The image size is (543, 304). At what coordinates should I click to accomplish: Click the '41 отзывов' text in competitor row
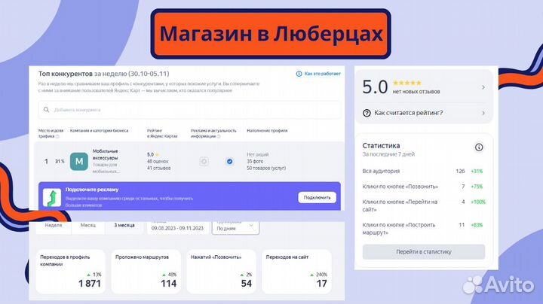(x=159, y=169)
